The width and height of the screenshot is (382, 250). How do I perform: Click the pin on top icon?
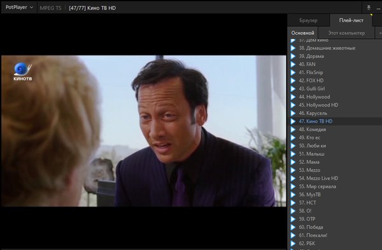tap(369, 8)
